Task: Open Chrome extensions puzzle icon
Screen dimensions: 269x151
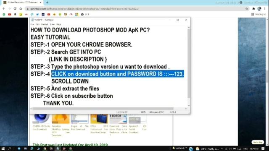Action: (253, 9)
